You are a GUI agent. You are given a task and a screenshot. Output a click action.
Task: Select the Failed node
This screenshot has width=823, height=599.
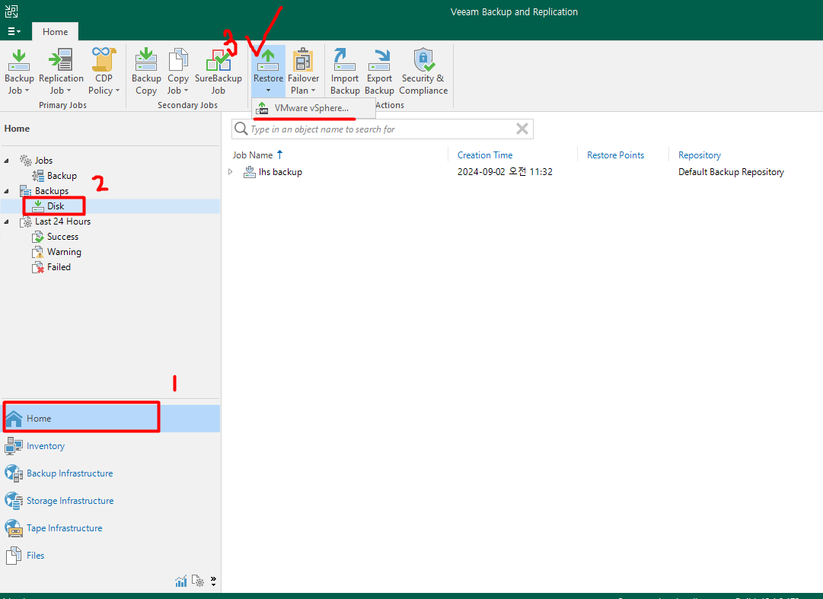point(52,267)
